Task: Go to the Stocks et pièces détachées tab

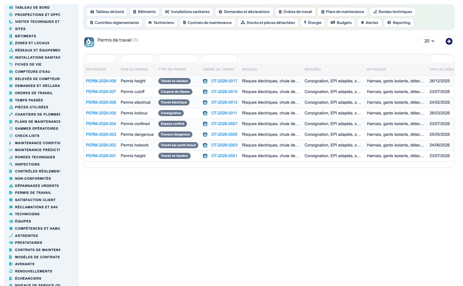Action: (x=268, y=23)
